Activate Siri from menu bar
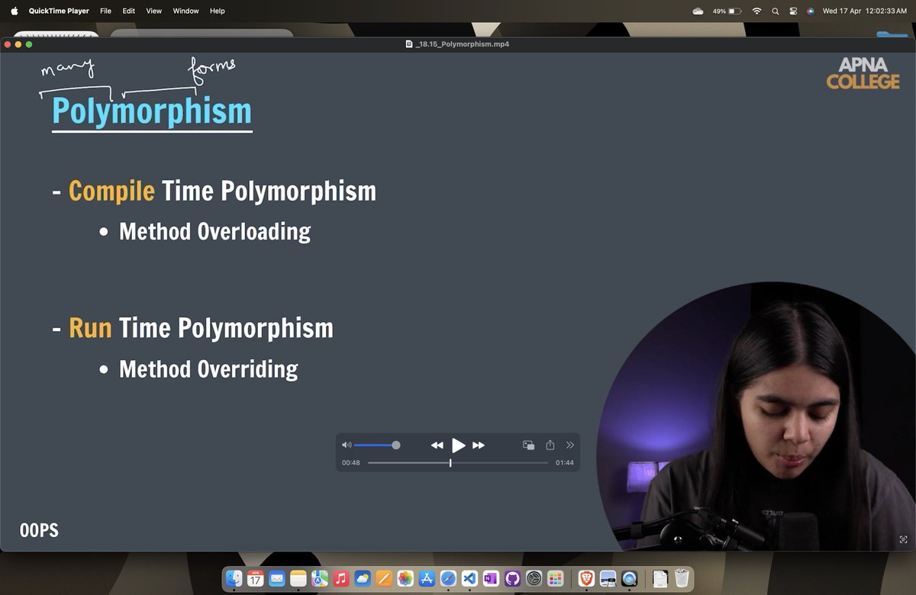This screenshot has height=595, width=916. (x=810, y=11)
